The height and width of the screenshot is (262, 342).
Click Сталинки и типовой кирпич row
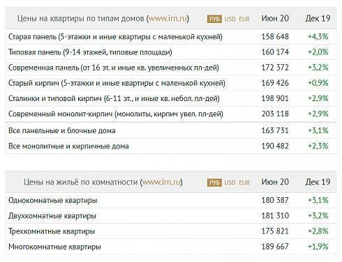click(171, 98)
